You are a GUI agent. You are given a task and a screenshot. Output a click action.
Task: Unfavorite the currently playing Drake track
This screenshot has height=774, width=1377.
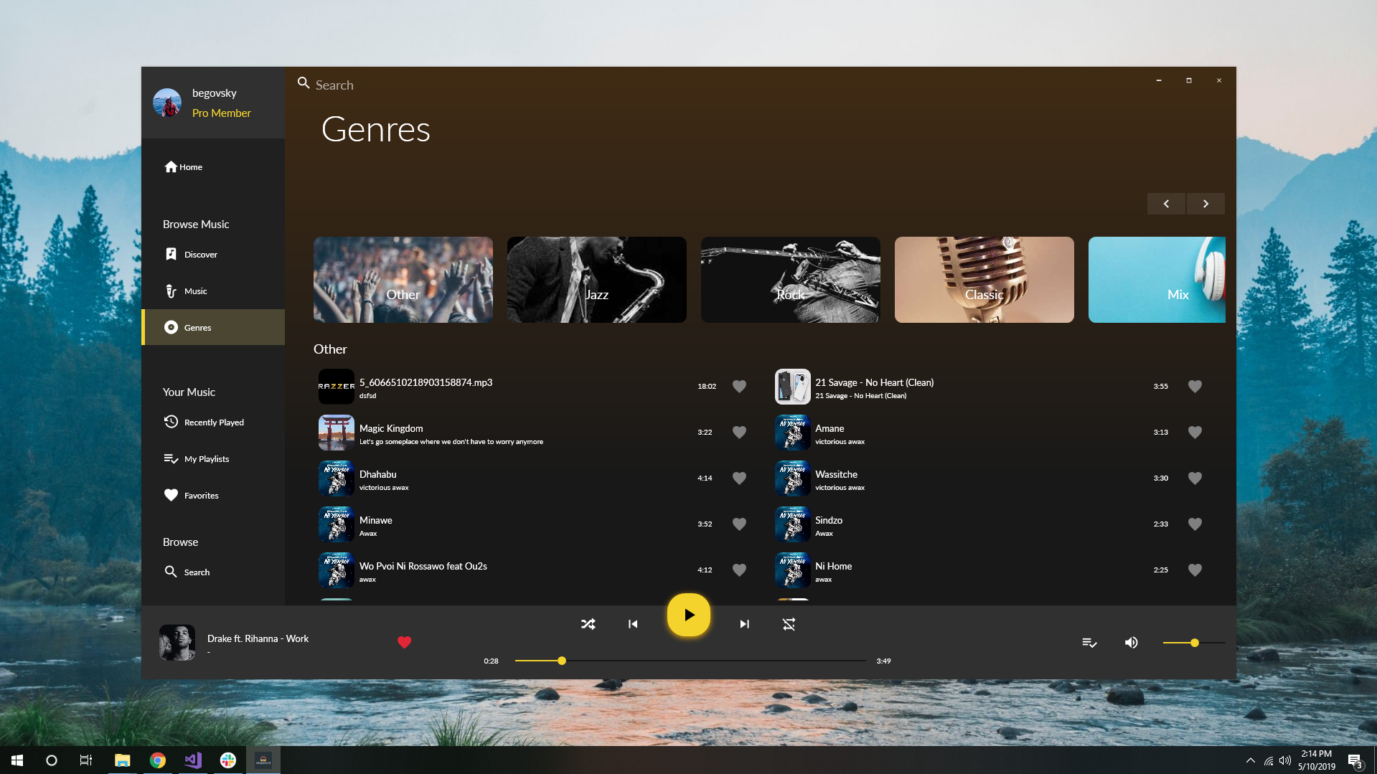coord(404,642)
